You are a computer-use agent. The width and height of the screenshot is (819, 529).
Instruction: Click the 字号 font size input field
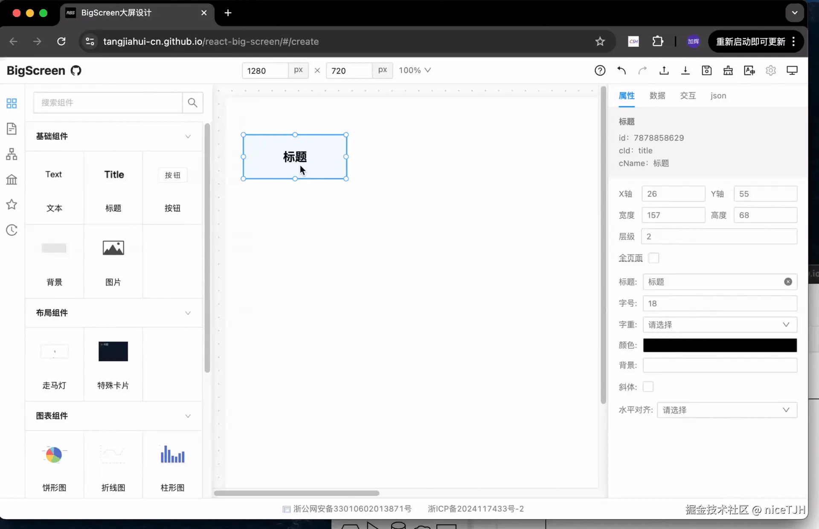pos(720,304)
